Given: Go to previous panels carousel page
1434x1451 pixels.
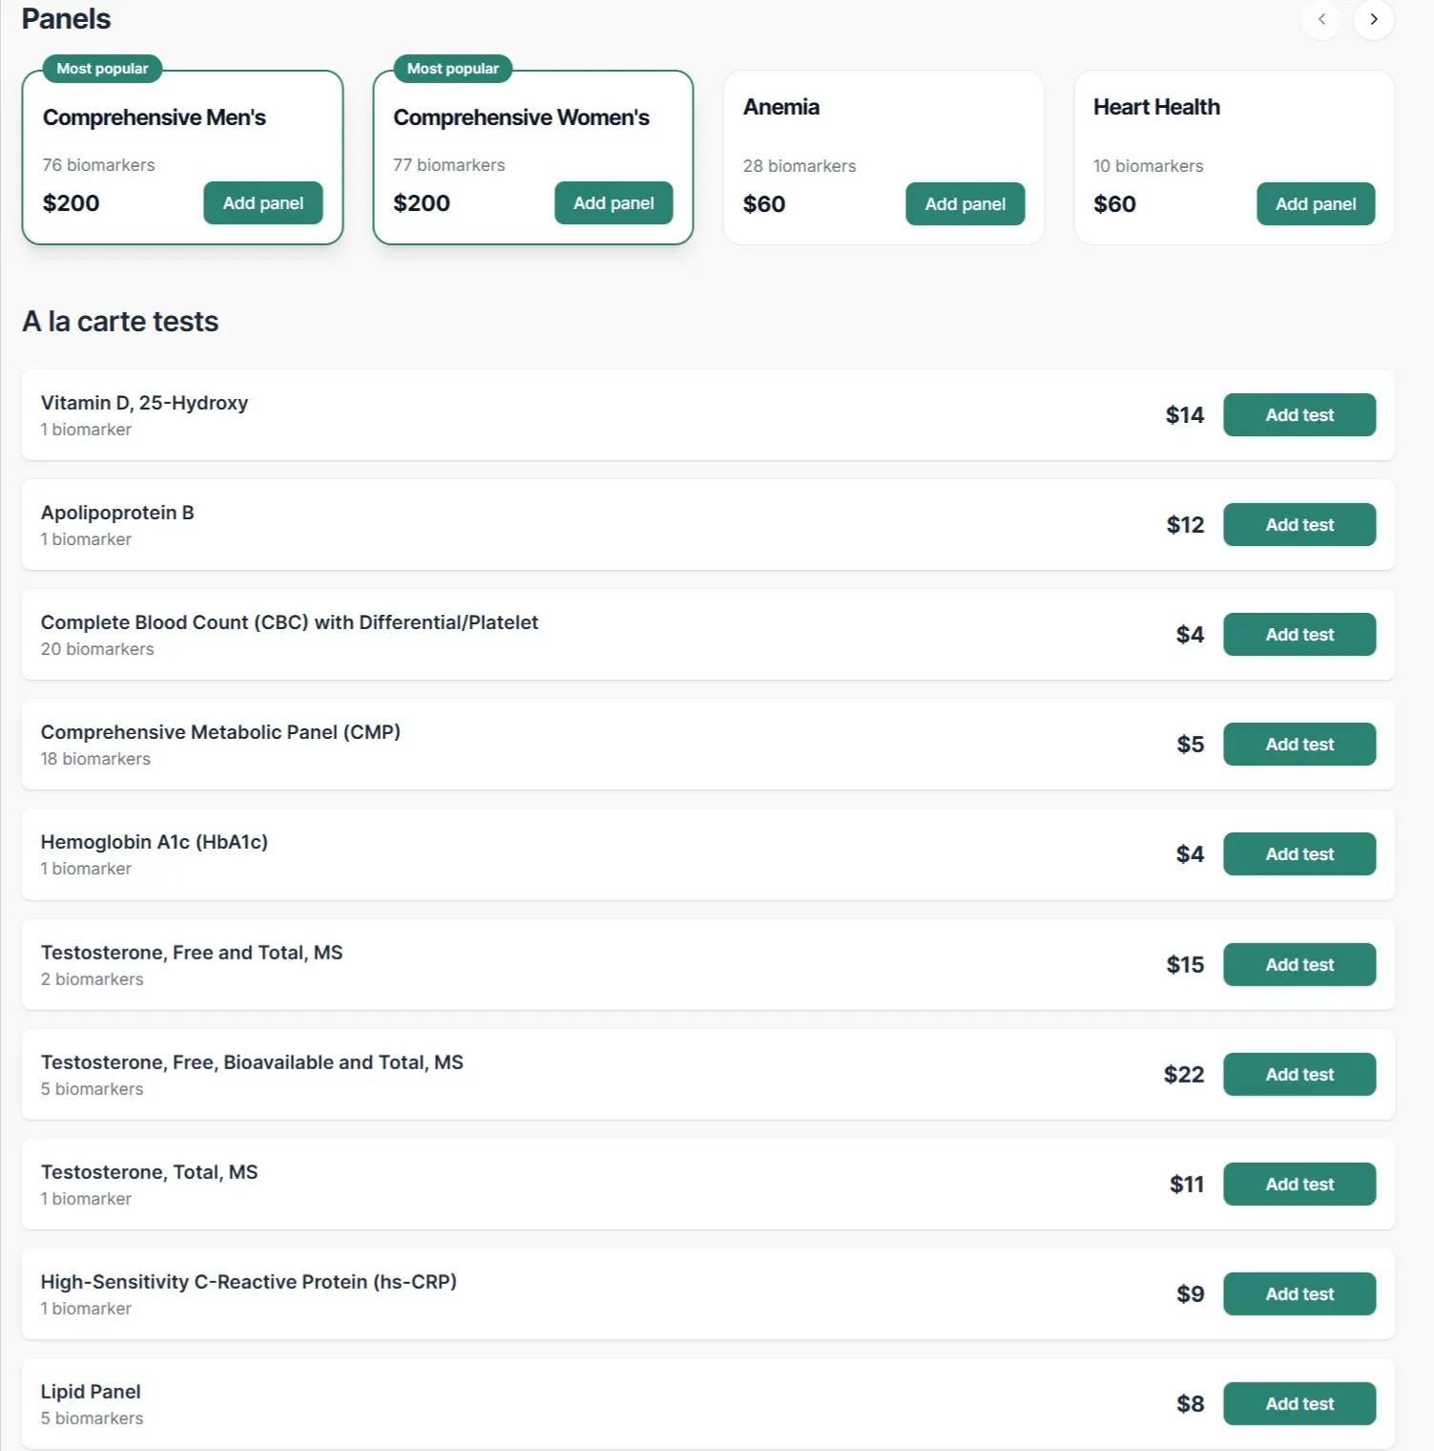Looking at the screenshot, I should coord(1321,19).
